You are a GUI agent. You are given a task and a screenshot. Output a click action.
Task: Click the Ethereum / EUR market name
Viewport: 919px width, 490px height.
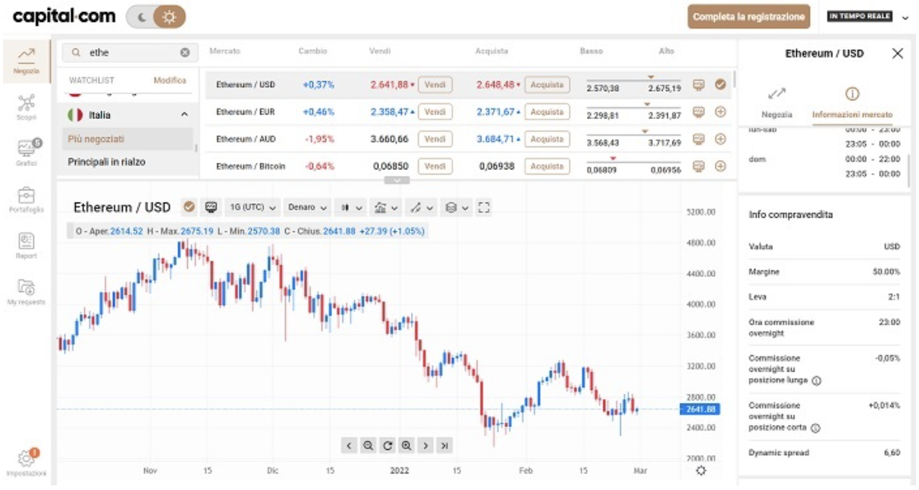[x=246, y=112]
